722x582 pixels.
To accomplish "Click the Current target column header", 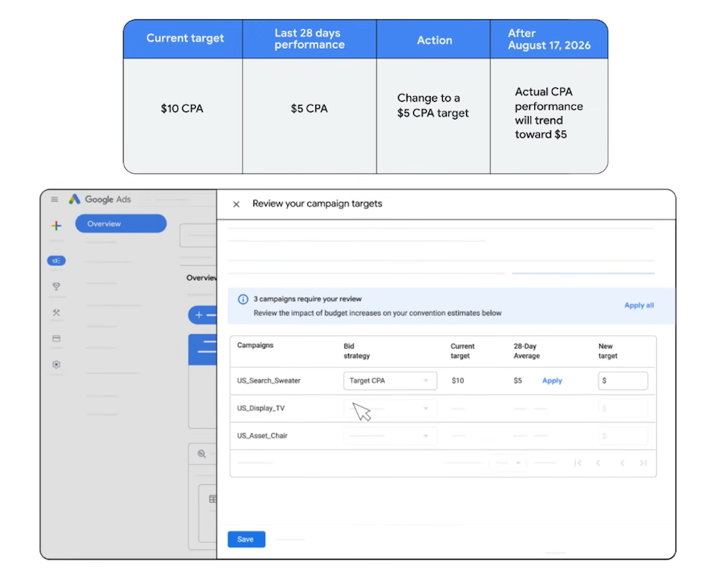I will (462, 351).
